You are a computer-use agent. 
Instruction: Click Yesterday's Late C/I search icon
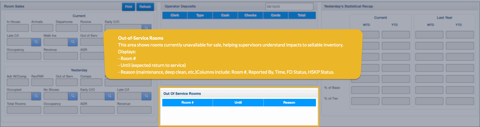pos(146,96)
